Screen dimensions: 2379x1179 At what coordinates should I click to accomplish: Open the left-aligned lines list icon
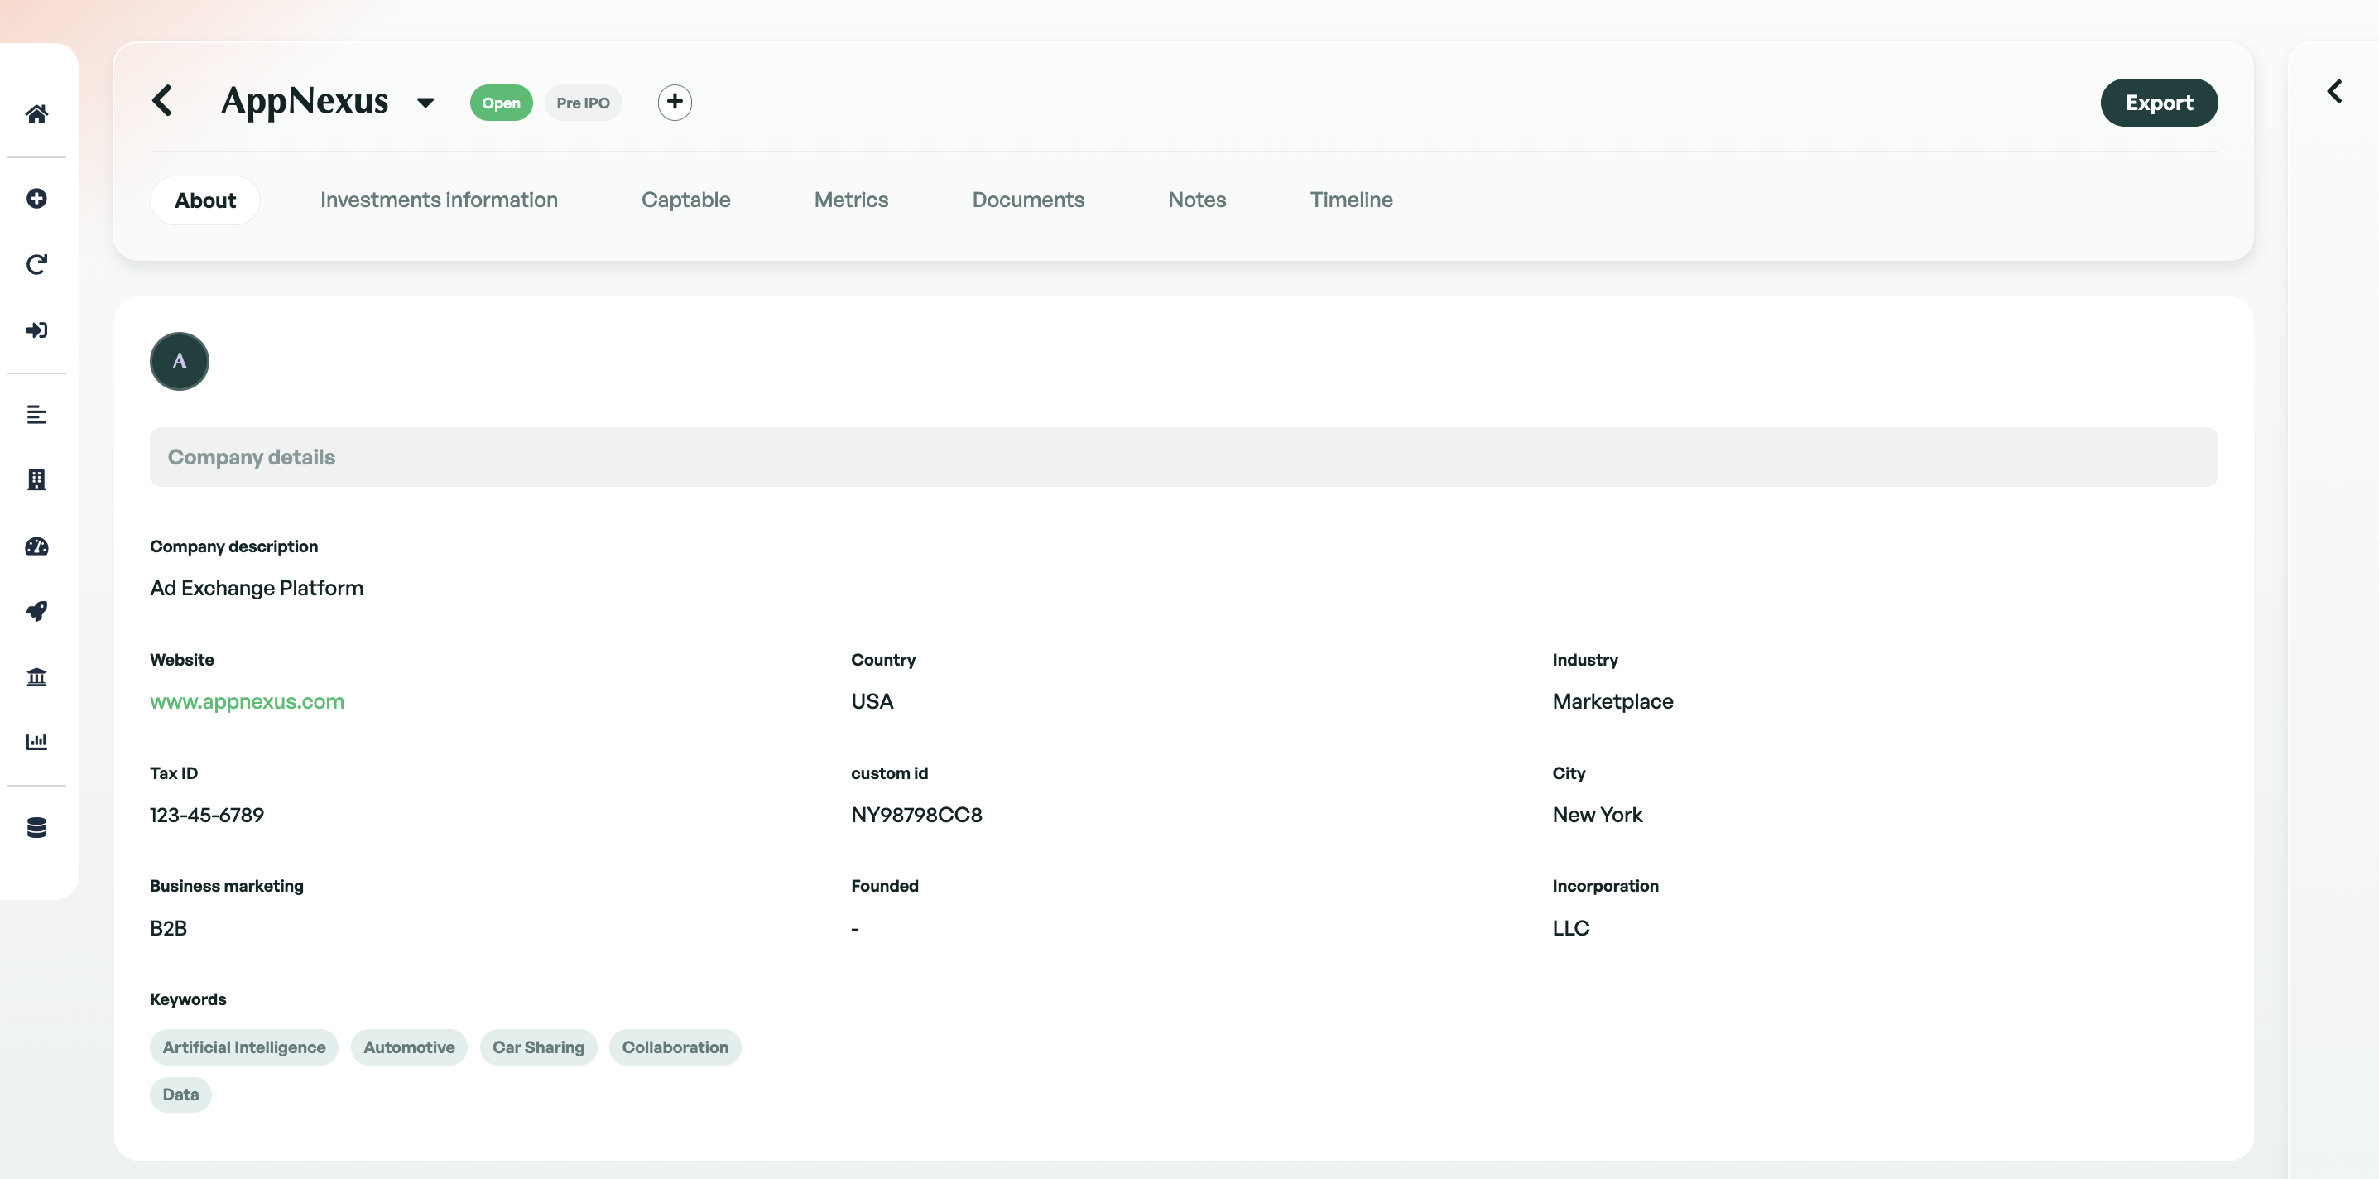click(37, 414)
